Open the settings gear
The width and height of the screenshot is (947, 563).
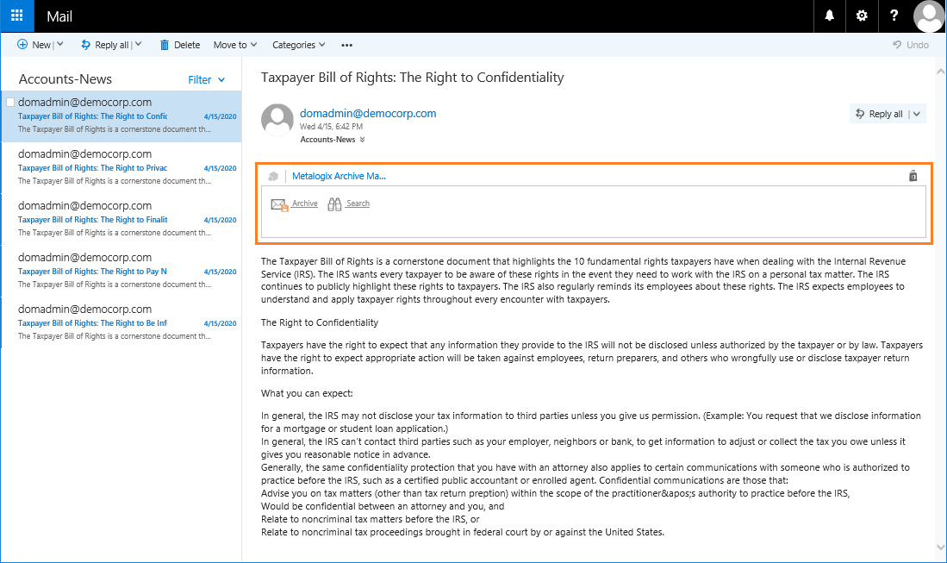coord(862,16)
